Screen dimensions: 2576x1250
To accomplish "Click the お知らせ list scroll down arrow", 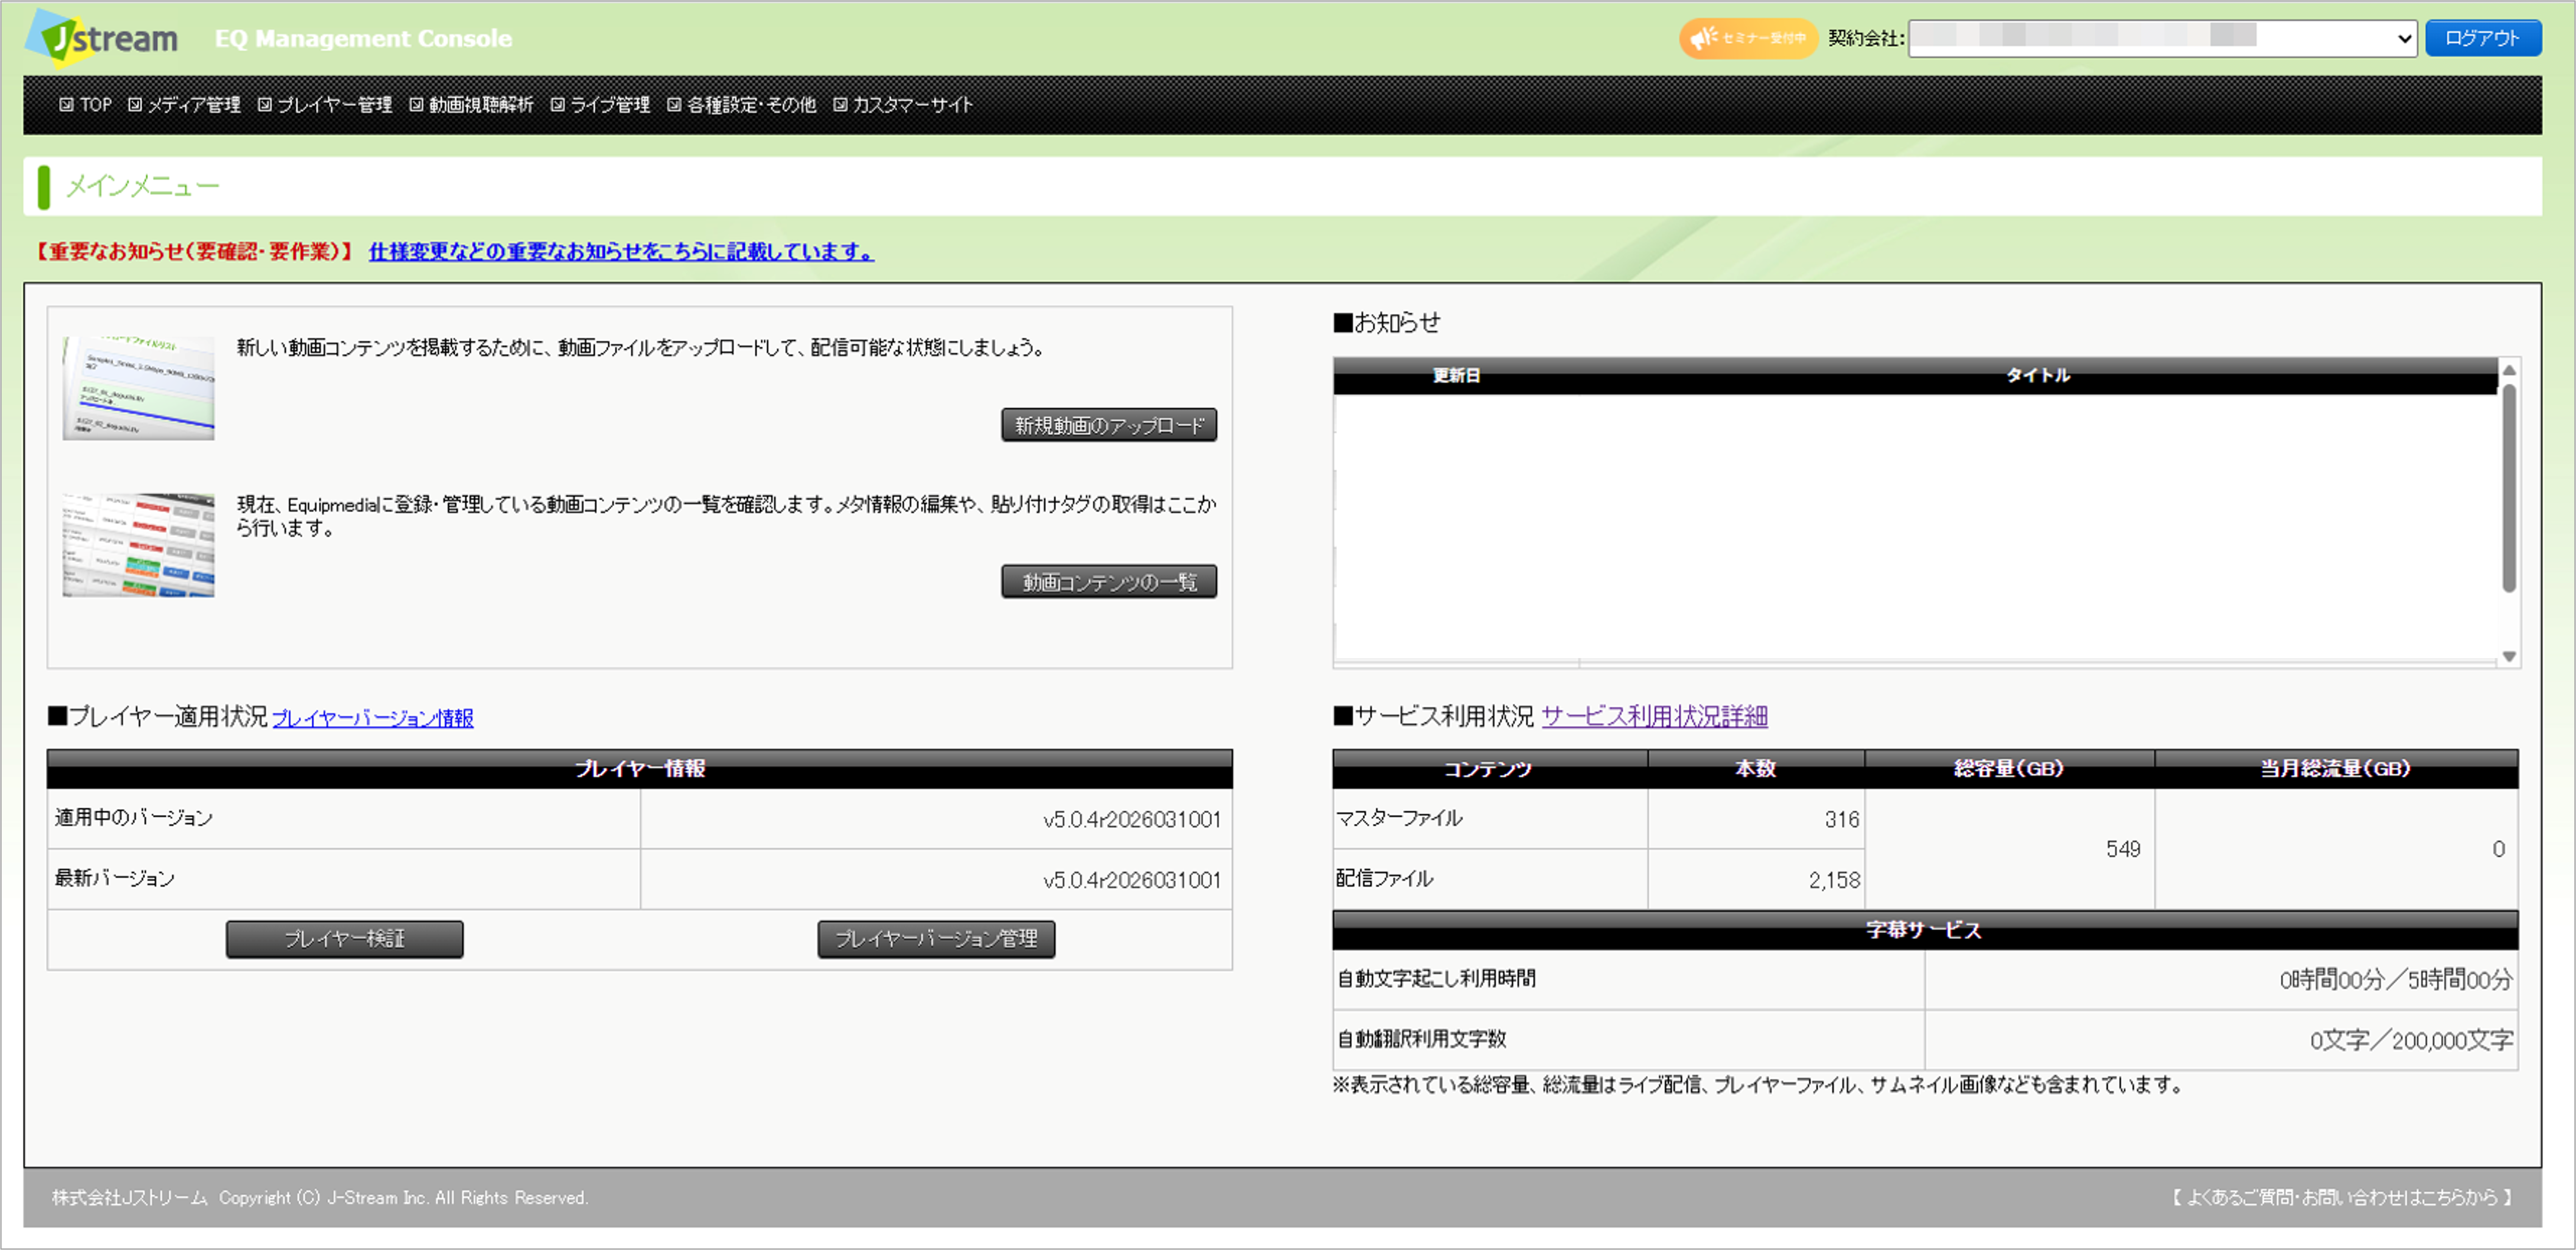I will pos(2509,657).
